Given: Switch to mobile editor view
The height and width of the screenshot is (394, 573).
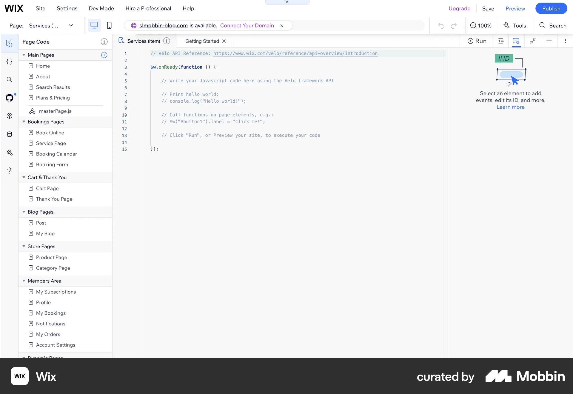Looking at the screenshot, I should click(109, 25).
